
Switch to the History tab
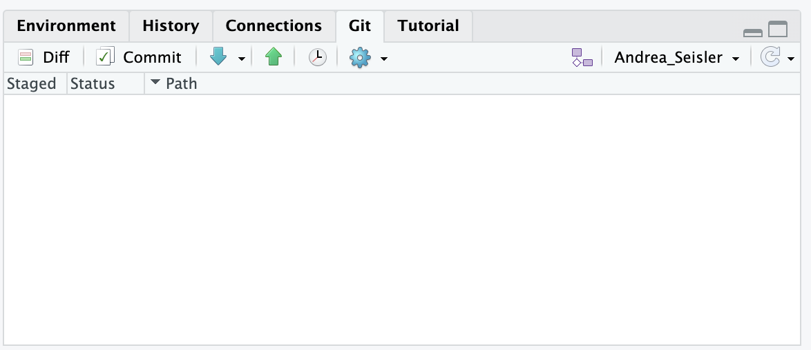pos(171,26)
